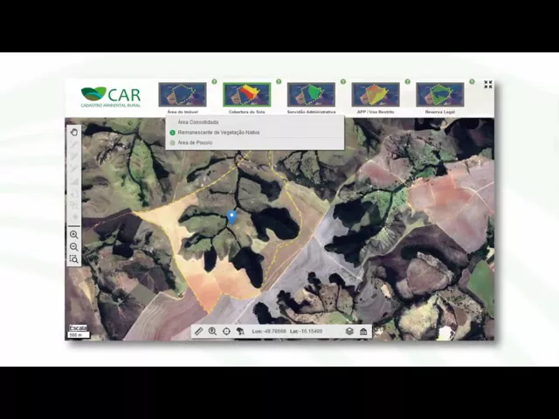Image resolution: width=559 pixels, height=419 pixels.
Task: Click the 500 m scale value
Action: click(79, 335)
